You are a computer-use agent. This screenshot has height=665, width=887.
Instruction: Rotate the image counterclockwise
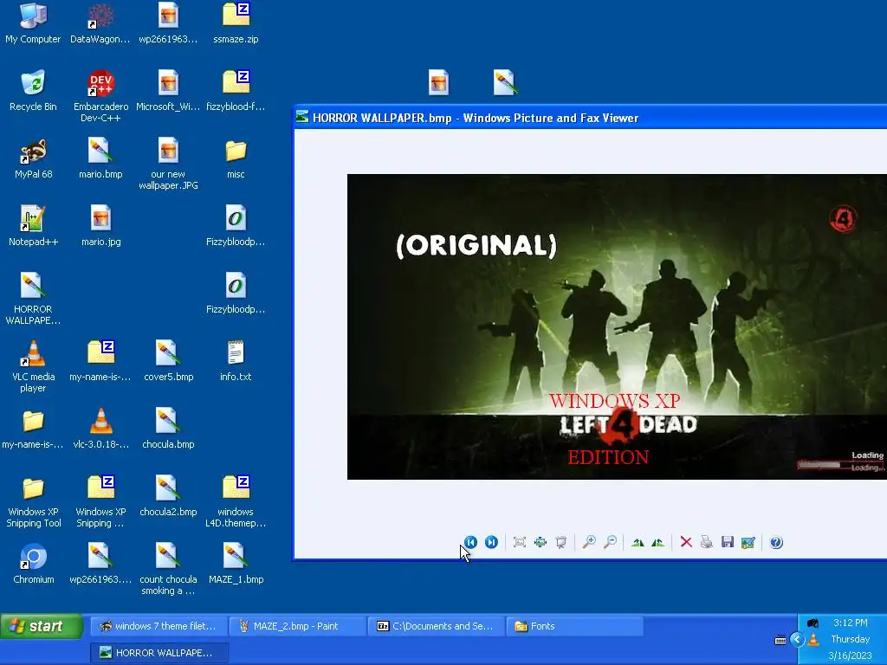[x=658, y=542]
